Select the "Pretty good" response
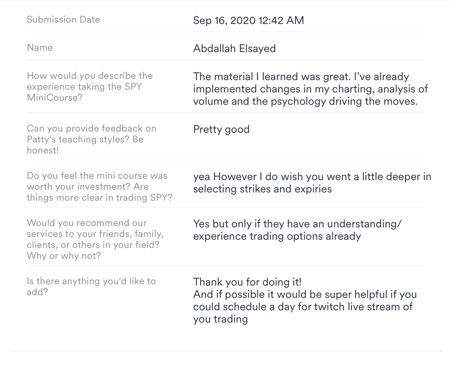 click(221, 129)
